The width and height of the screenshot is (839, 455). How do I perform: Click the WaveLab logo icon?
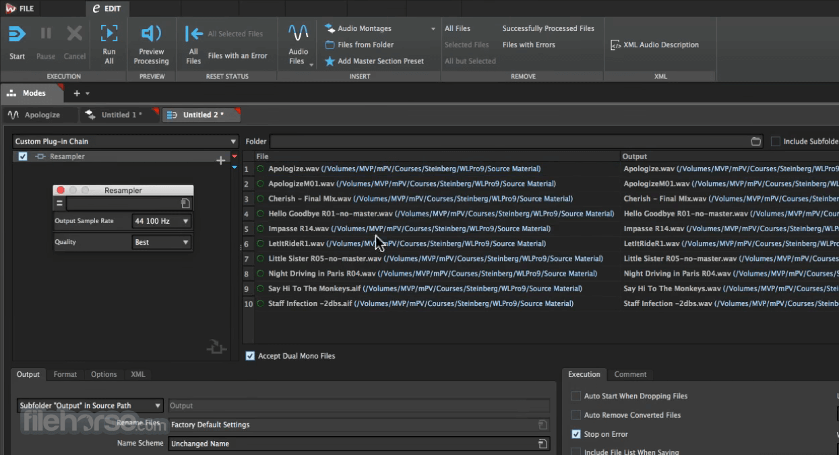click(10, 8)
